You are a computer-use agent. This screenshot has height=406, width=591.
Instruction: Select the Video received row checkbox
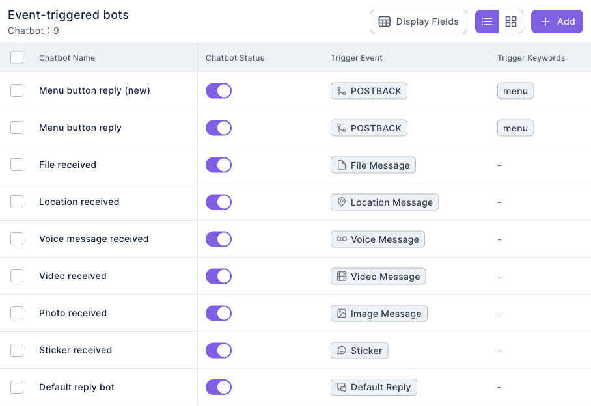tap(17, 276)
